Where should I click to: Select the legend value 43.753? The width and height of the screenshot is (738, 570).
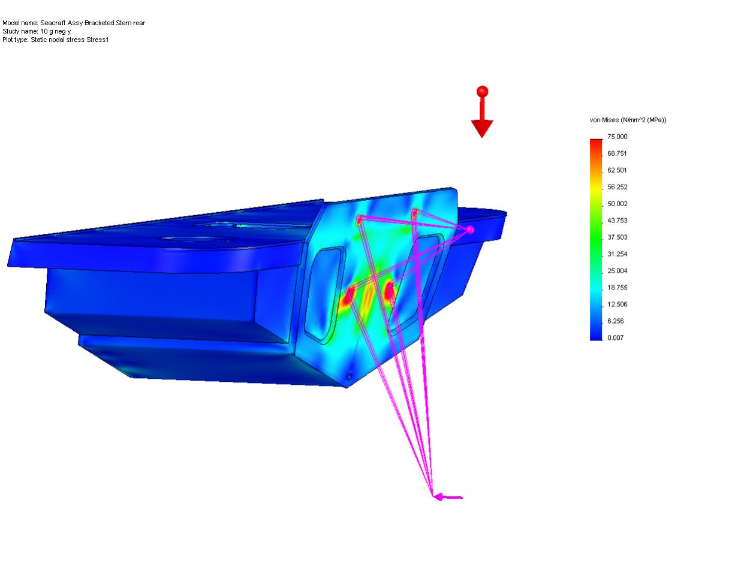[x=617, y=221]
